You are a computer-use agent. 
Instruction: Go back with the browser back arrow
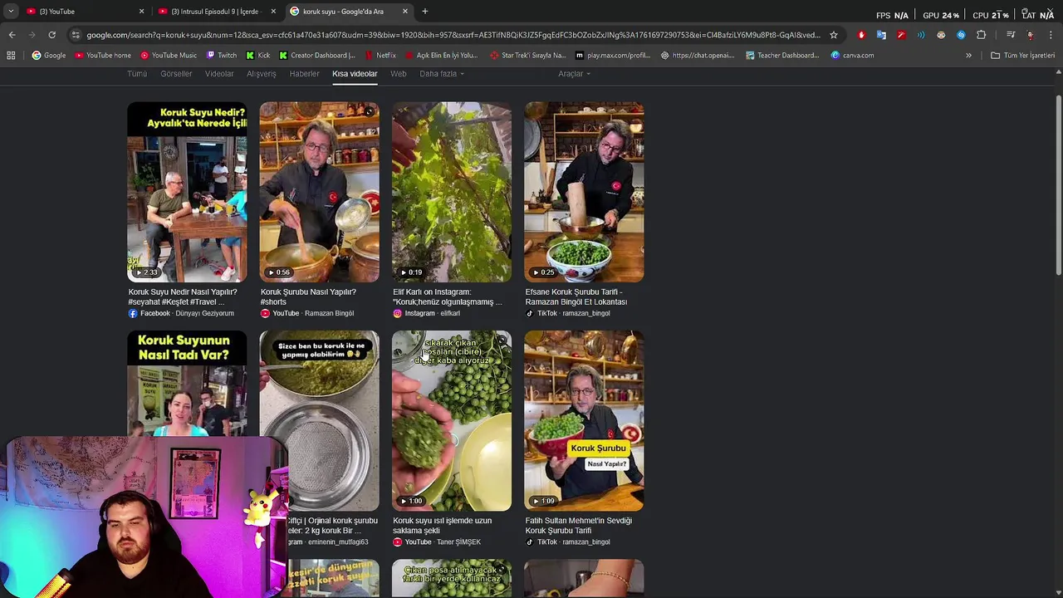(12, 35)
